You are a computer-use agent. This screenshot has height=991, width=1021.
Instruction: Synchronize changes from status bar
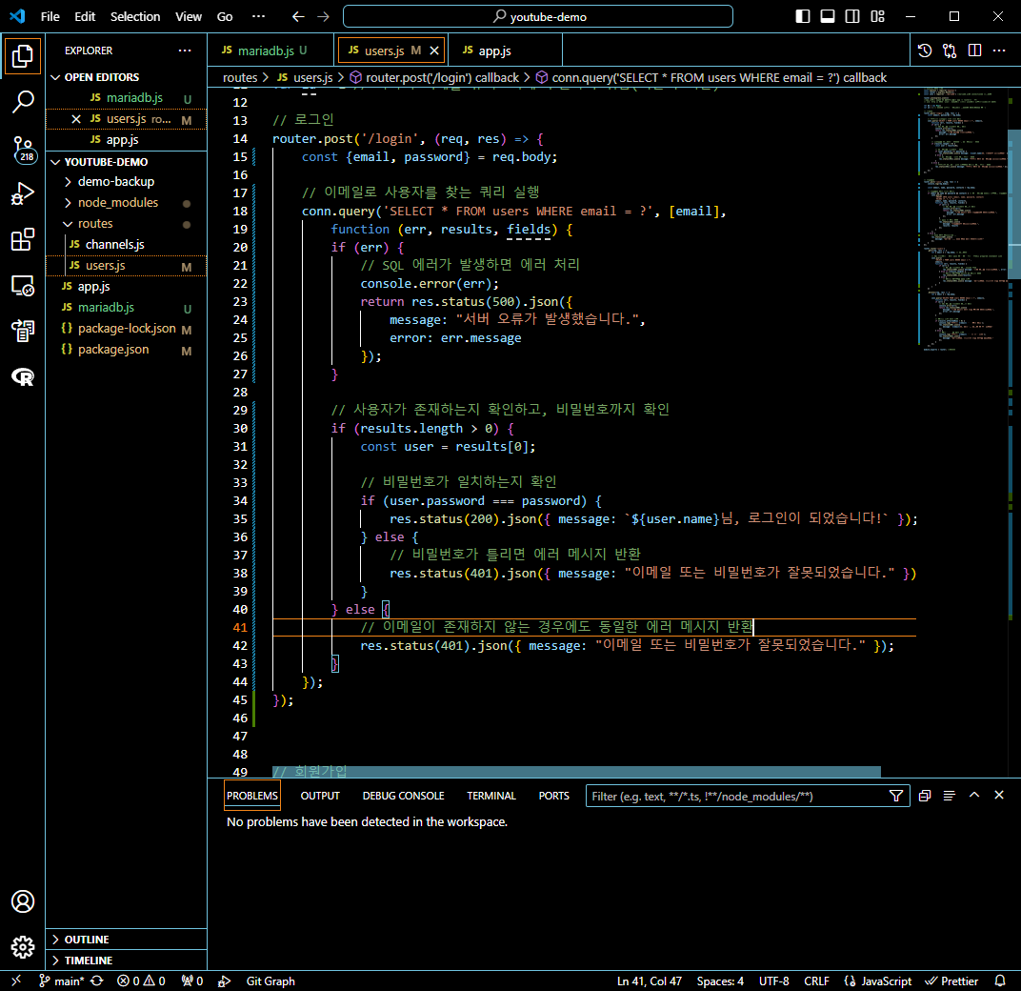(97, 981)
